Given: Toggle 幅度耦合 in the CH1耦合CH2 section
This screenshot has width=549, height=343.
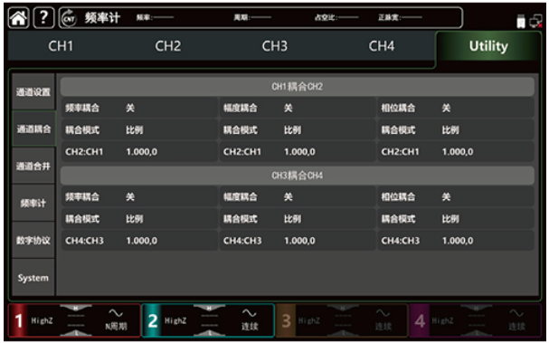Looking at the screenshot, I should pos(298,108).
